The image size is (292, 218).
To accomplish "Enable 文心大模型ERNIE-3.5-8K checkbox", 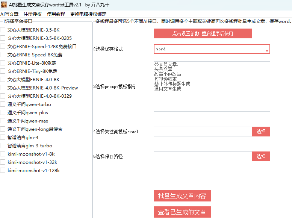I will (3, 30).
